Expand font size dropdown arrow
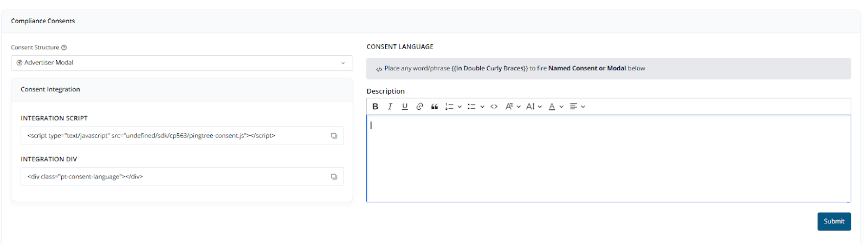Viewport: 867px width, 245px height. click(x=540, y=107)
